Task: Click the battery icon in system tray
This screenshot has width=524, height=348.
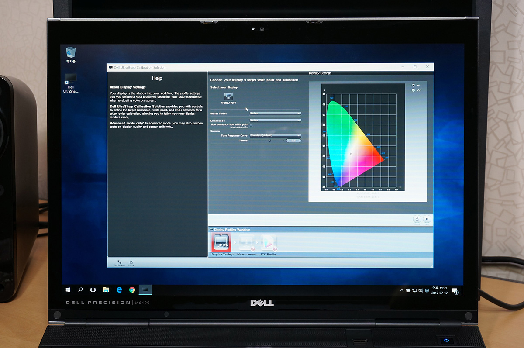Action: pos(408,290)
